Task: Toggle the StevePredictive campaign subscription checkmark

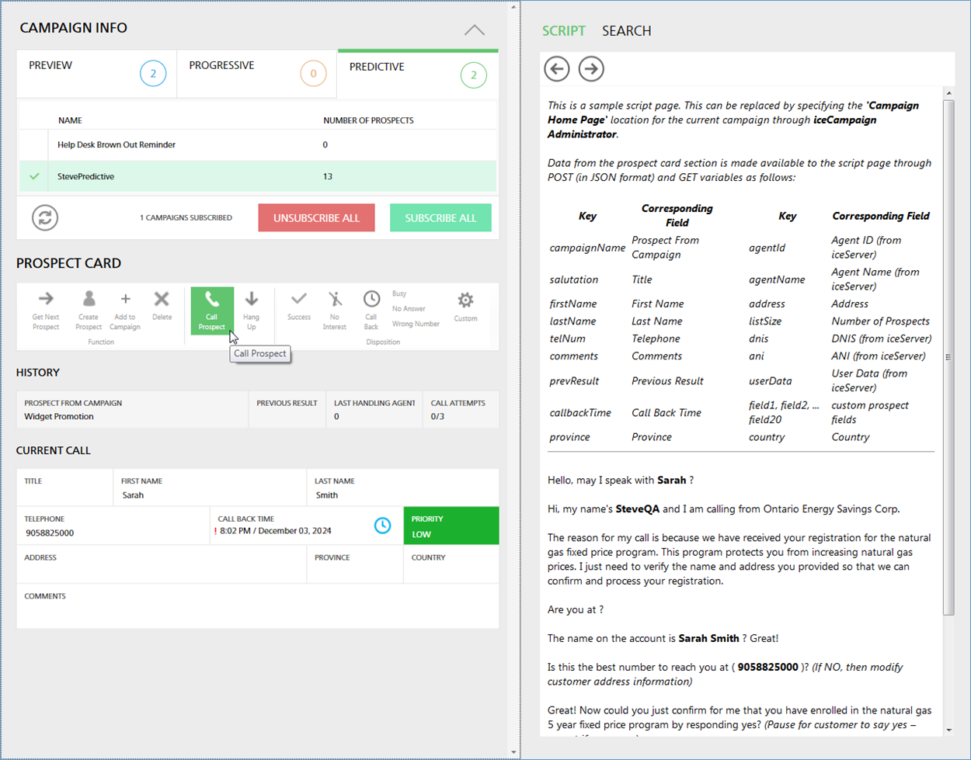Action: tap(34, 177)
